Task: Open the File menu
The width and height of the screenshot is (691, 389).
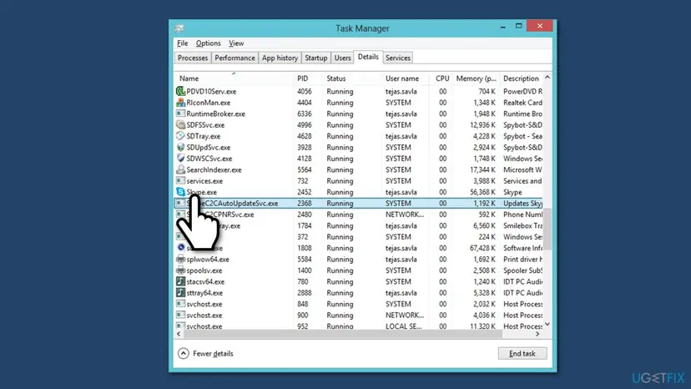Action: pyautogui.click(x=183, y=43)
